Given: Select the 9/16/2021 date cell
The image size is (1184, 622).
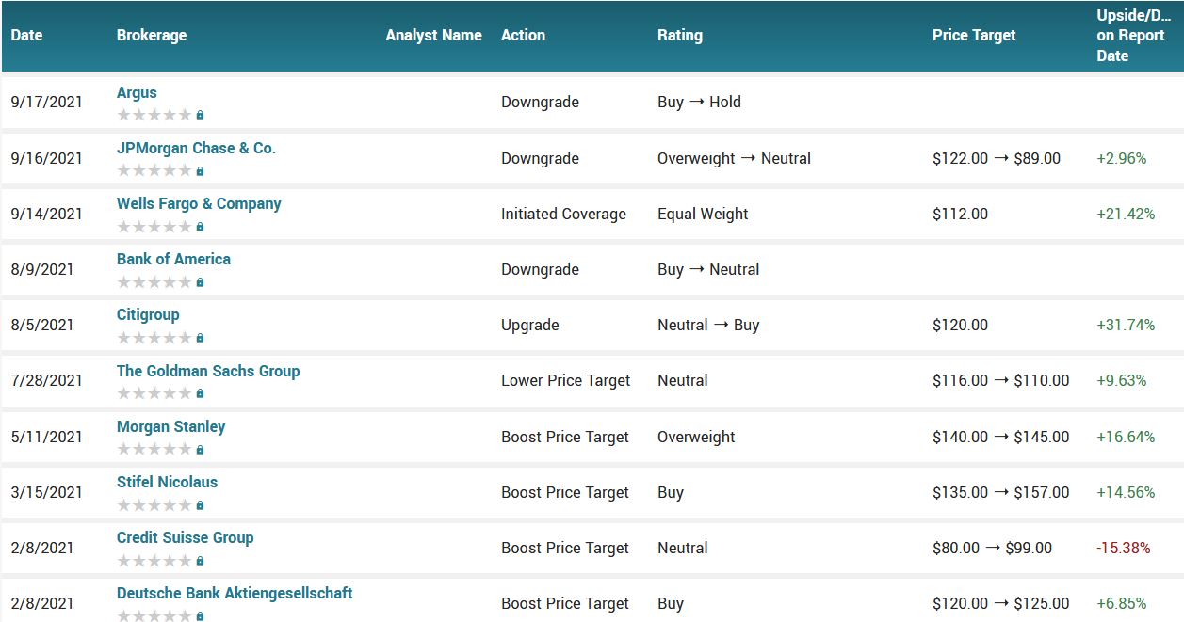Looking at the screenshot, I should click(x=46, y=158).
